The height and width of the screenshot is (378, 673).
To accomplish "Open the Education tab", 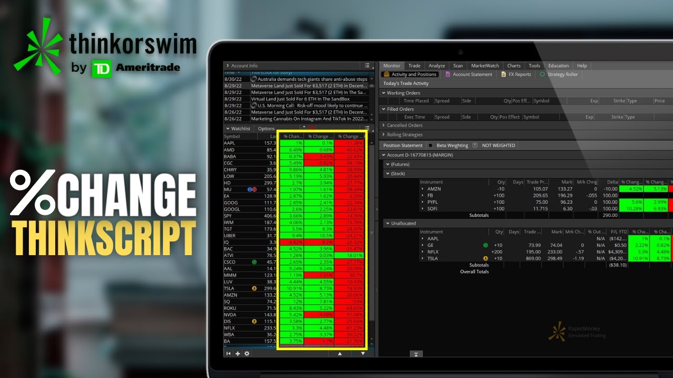I will click(x=558, y=66).
